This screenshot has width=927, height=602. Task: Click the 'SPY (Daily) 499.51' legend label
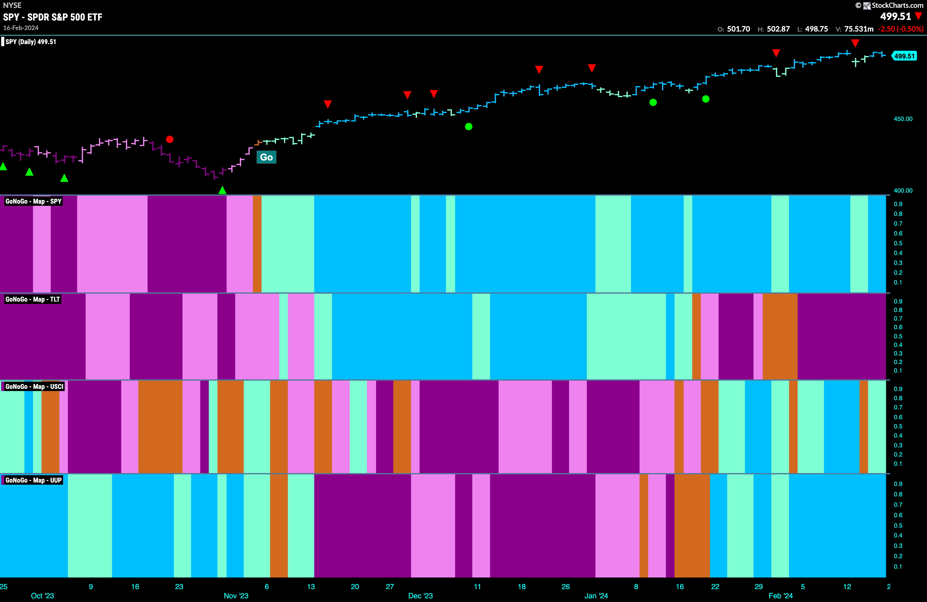point(31,42)
